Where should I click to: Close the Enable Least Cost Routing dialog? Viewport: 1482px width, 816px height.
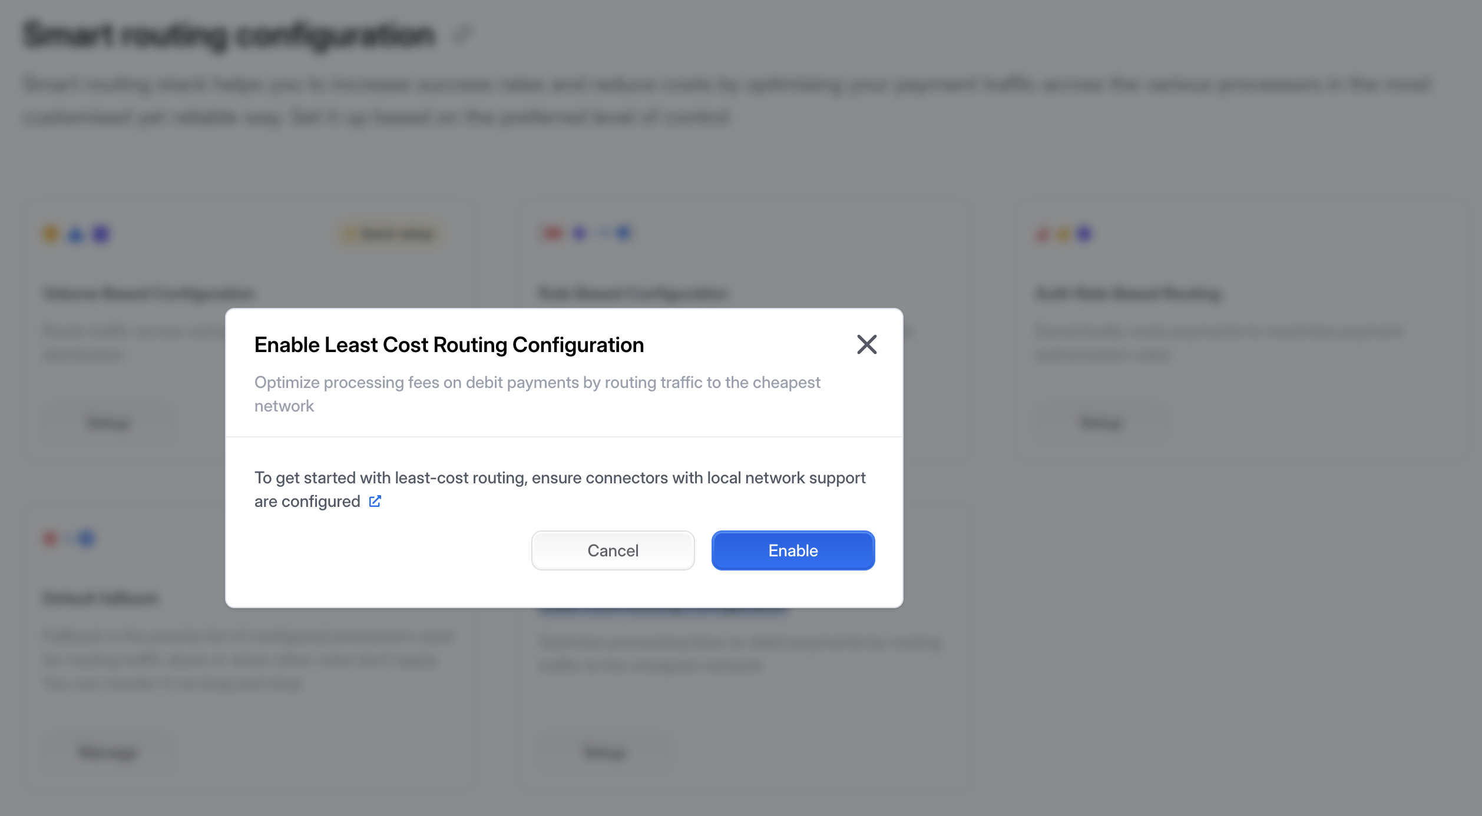pos(866,344)
